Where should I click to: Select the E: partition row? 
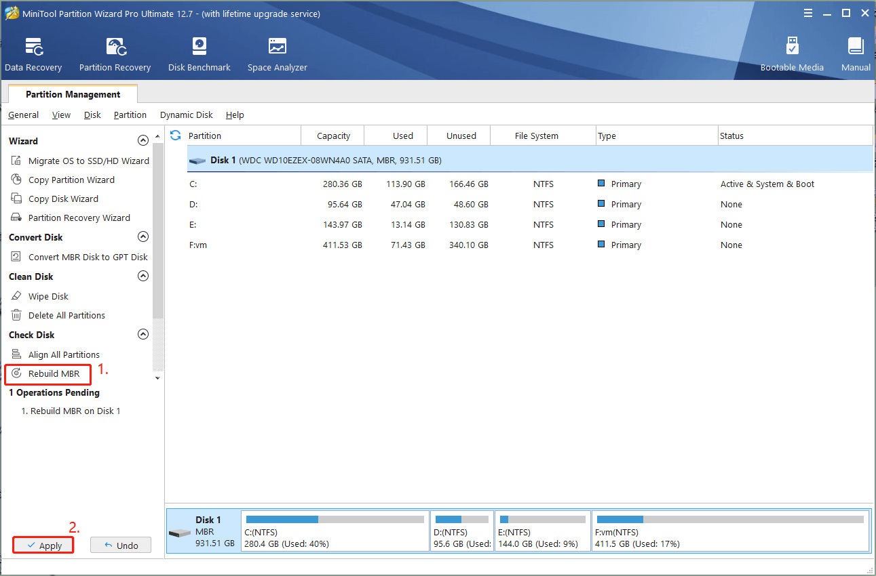tap(529, 224)
